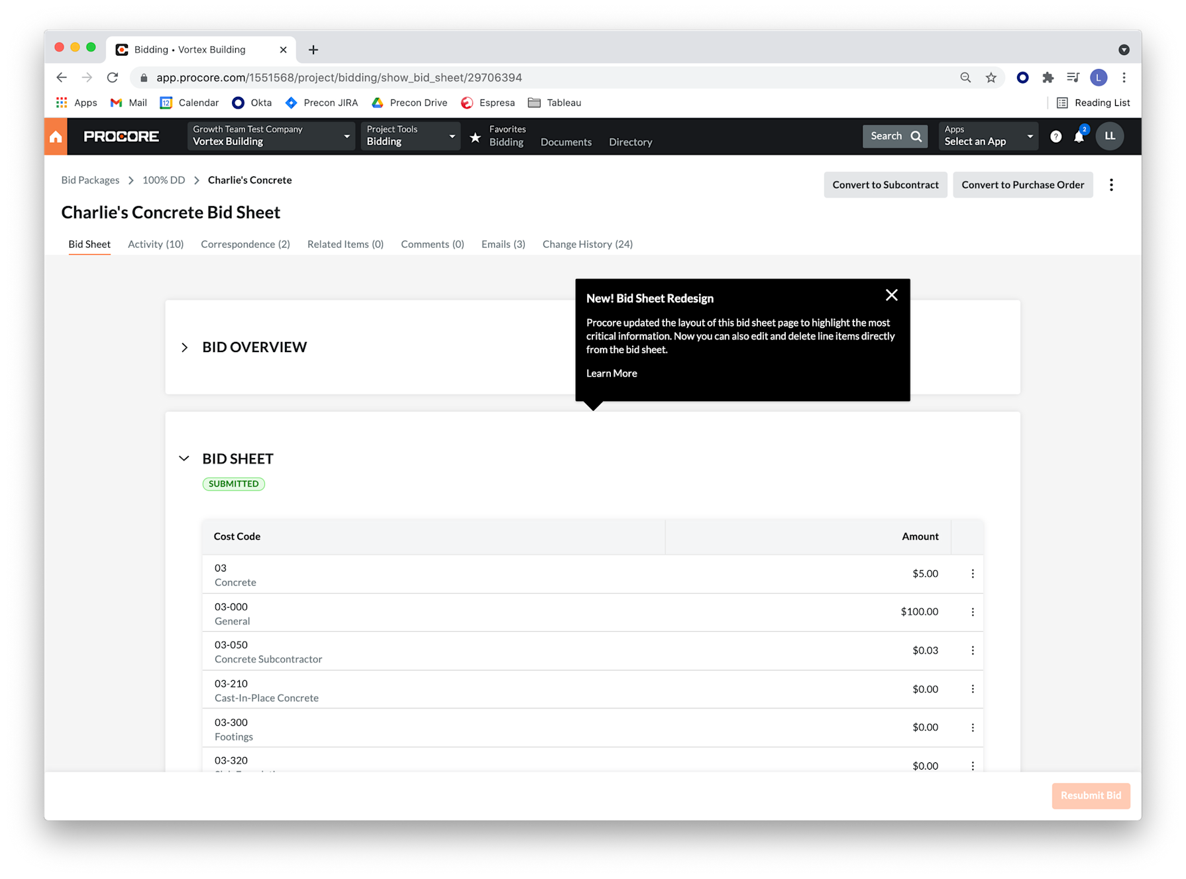Open the Reading List

coord(1093,103)
